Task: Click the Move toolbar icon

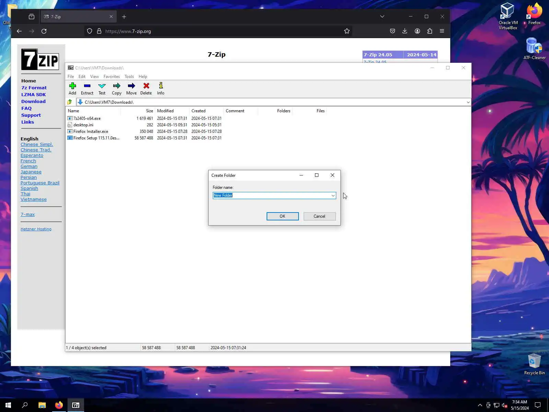Action: click(131, 89)
